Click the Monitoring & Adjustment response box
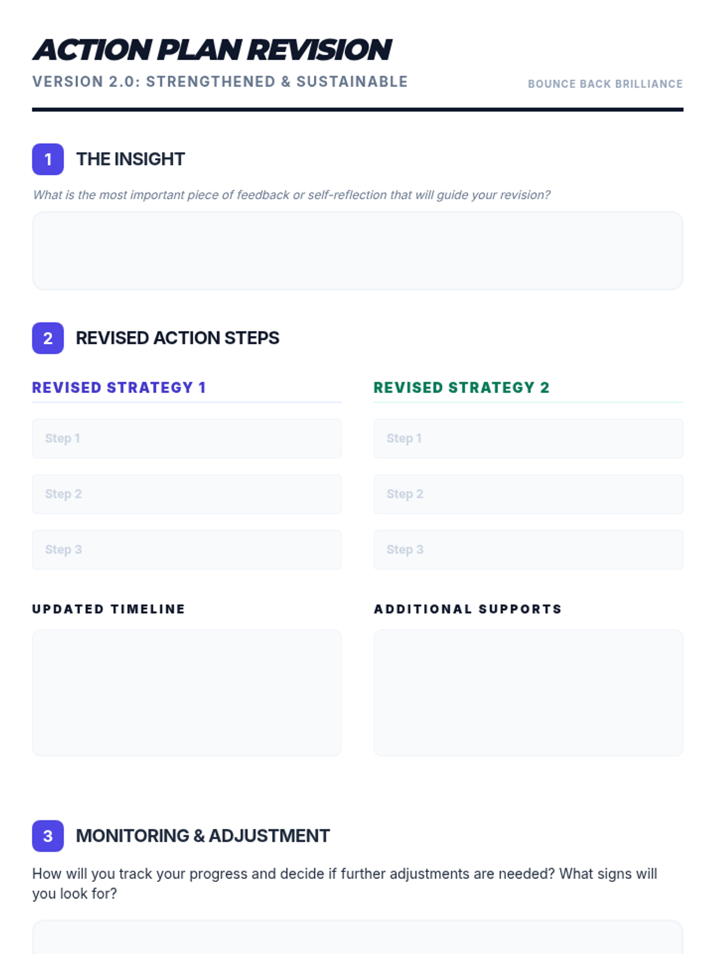Image resolution: width=715 pixels, height=954 pixels. (357, 937)
